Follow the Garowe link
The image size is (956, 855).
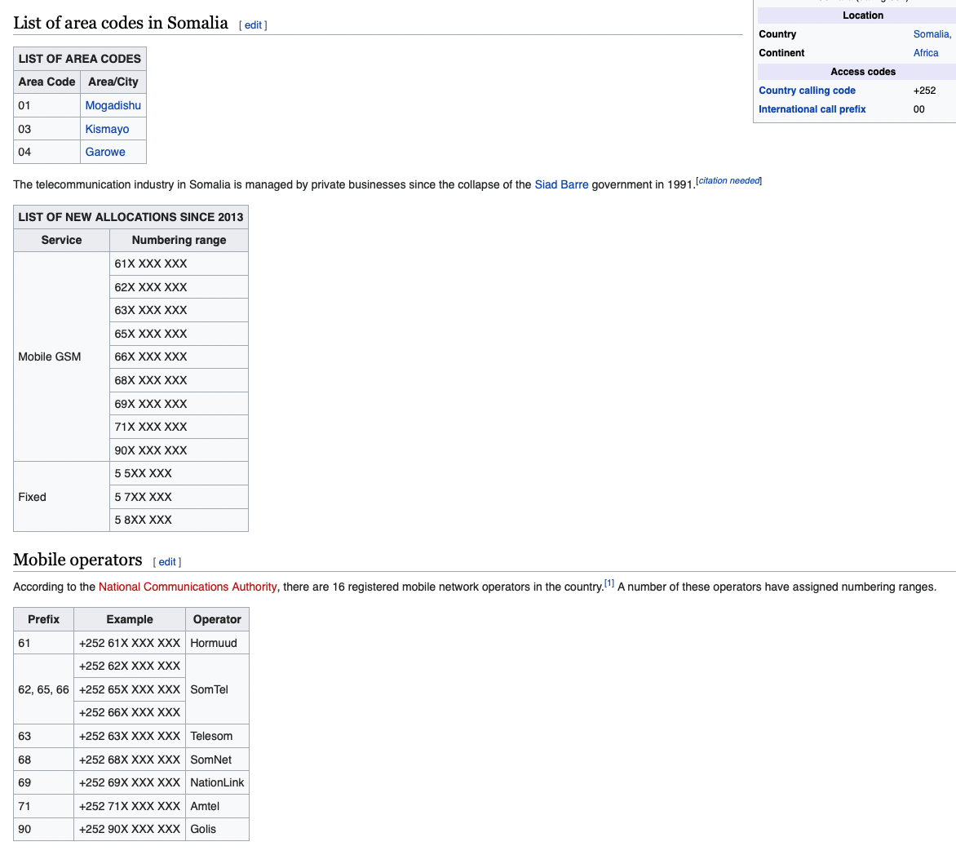pos(104,152)
